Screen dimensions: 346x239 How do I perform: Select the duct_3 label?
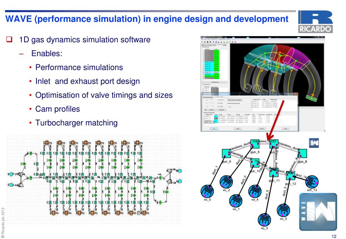[x=285, y=191]
